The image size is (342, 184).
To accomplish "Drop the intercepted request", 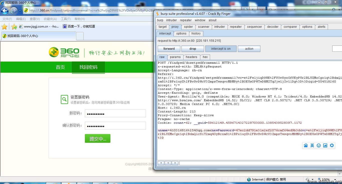I will coord(193,49).
